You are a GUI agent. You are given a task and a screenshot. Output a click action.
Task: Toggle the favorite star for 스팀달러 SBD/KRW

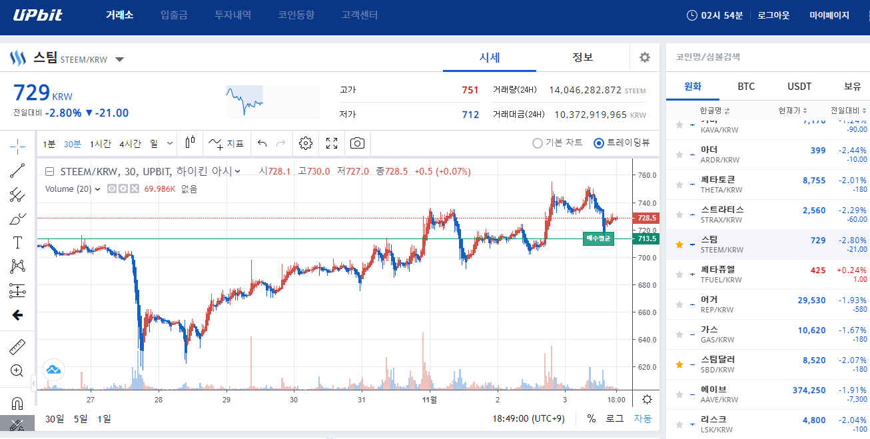click(x=679, y=364)
